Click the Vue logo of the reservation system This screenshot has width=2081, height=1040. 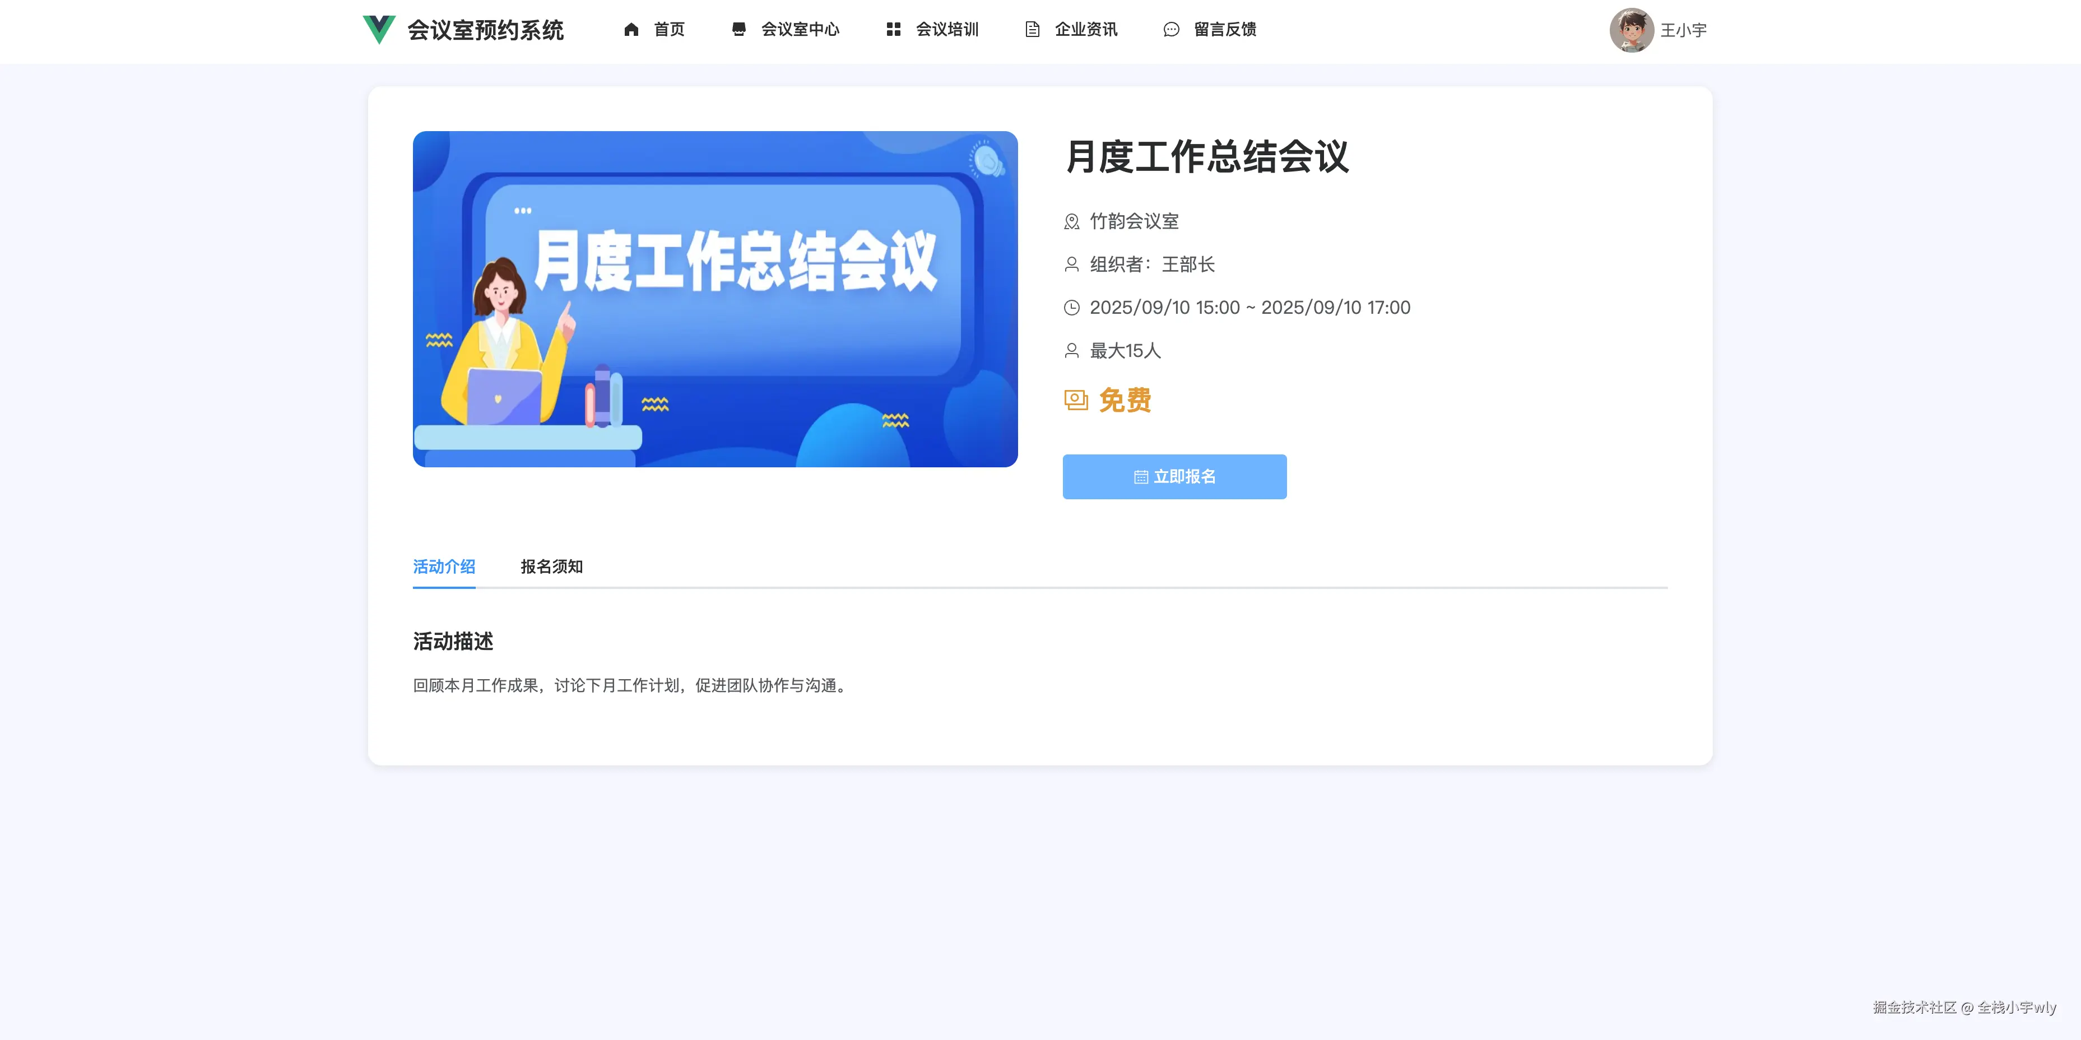tap(379, 31)
